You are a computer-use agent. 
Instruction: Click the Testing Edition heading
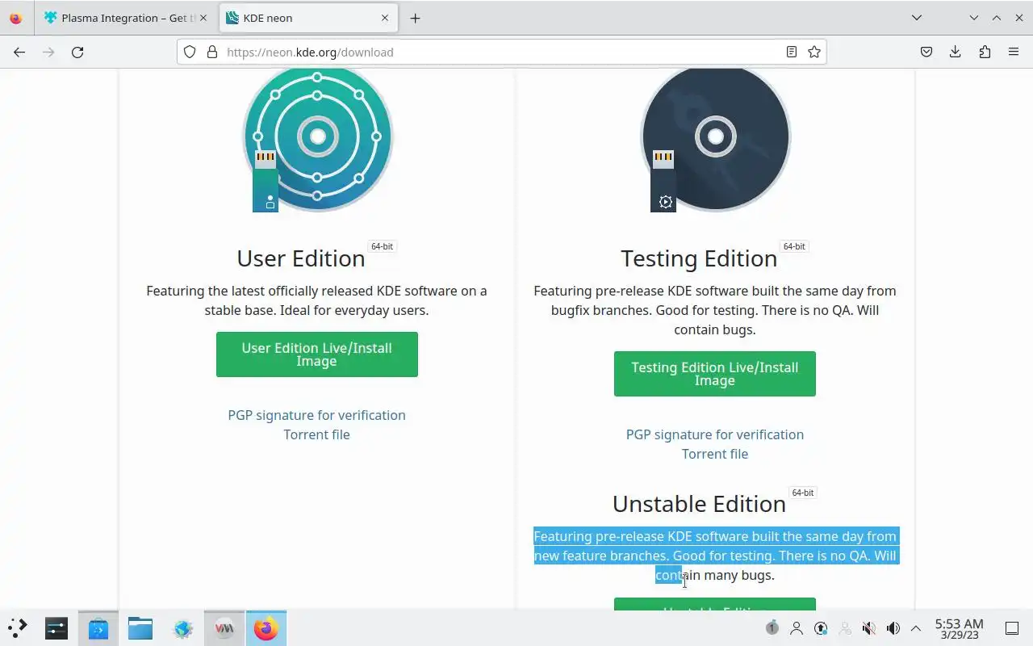click(x=699, y=258)
